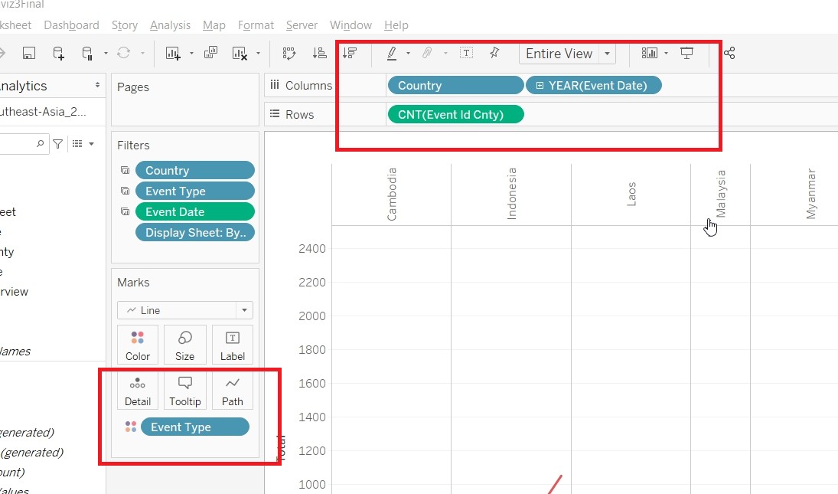Click the Highlight pen icon

coord(392,54)
